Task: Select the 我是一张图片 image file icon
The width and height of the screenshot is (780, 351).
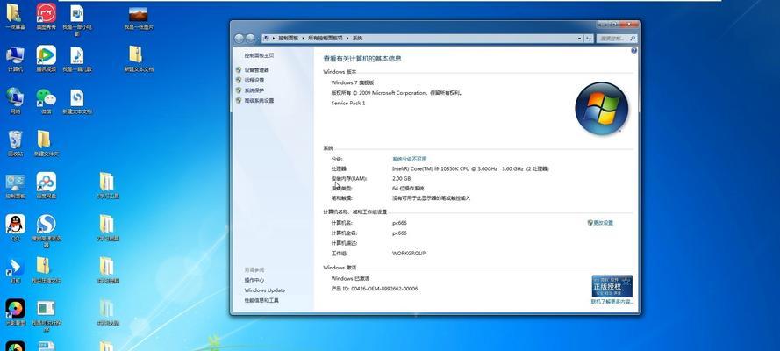Action: (x=139, y=18)
